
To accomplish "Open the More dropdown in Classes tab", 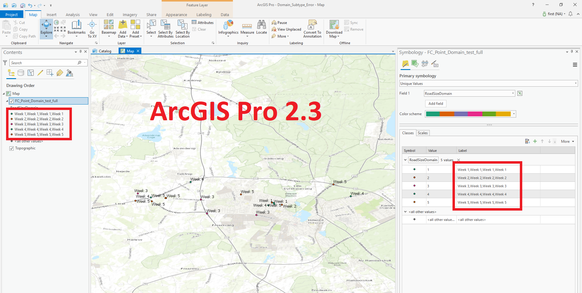I will (567, 141).
